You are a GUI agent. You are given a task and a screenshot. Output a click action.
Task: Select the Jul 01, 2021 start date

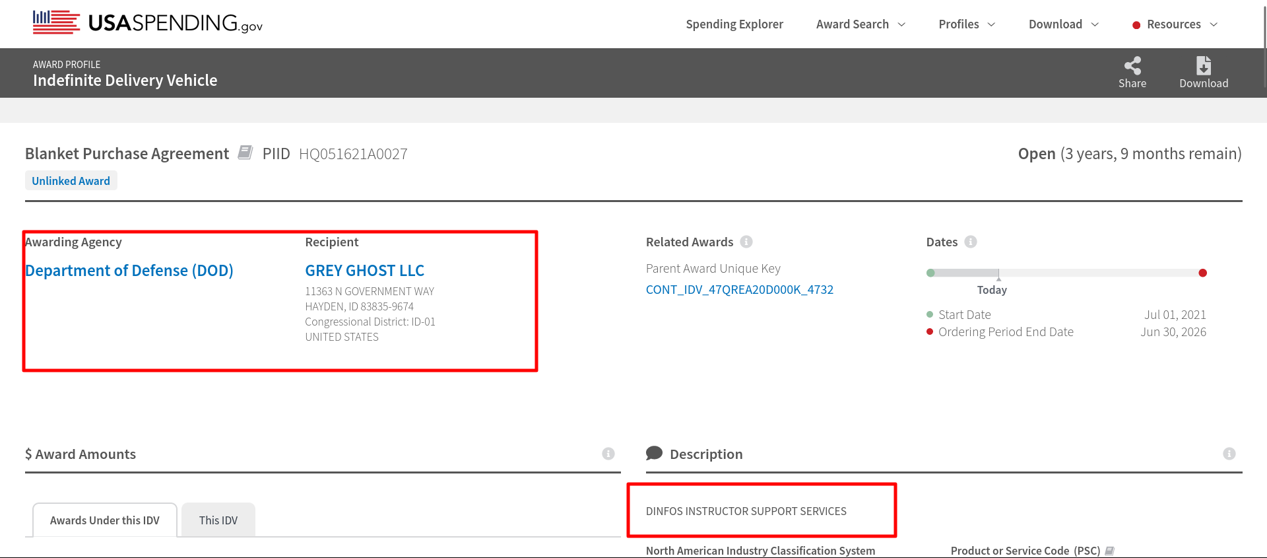point(1175,315)
